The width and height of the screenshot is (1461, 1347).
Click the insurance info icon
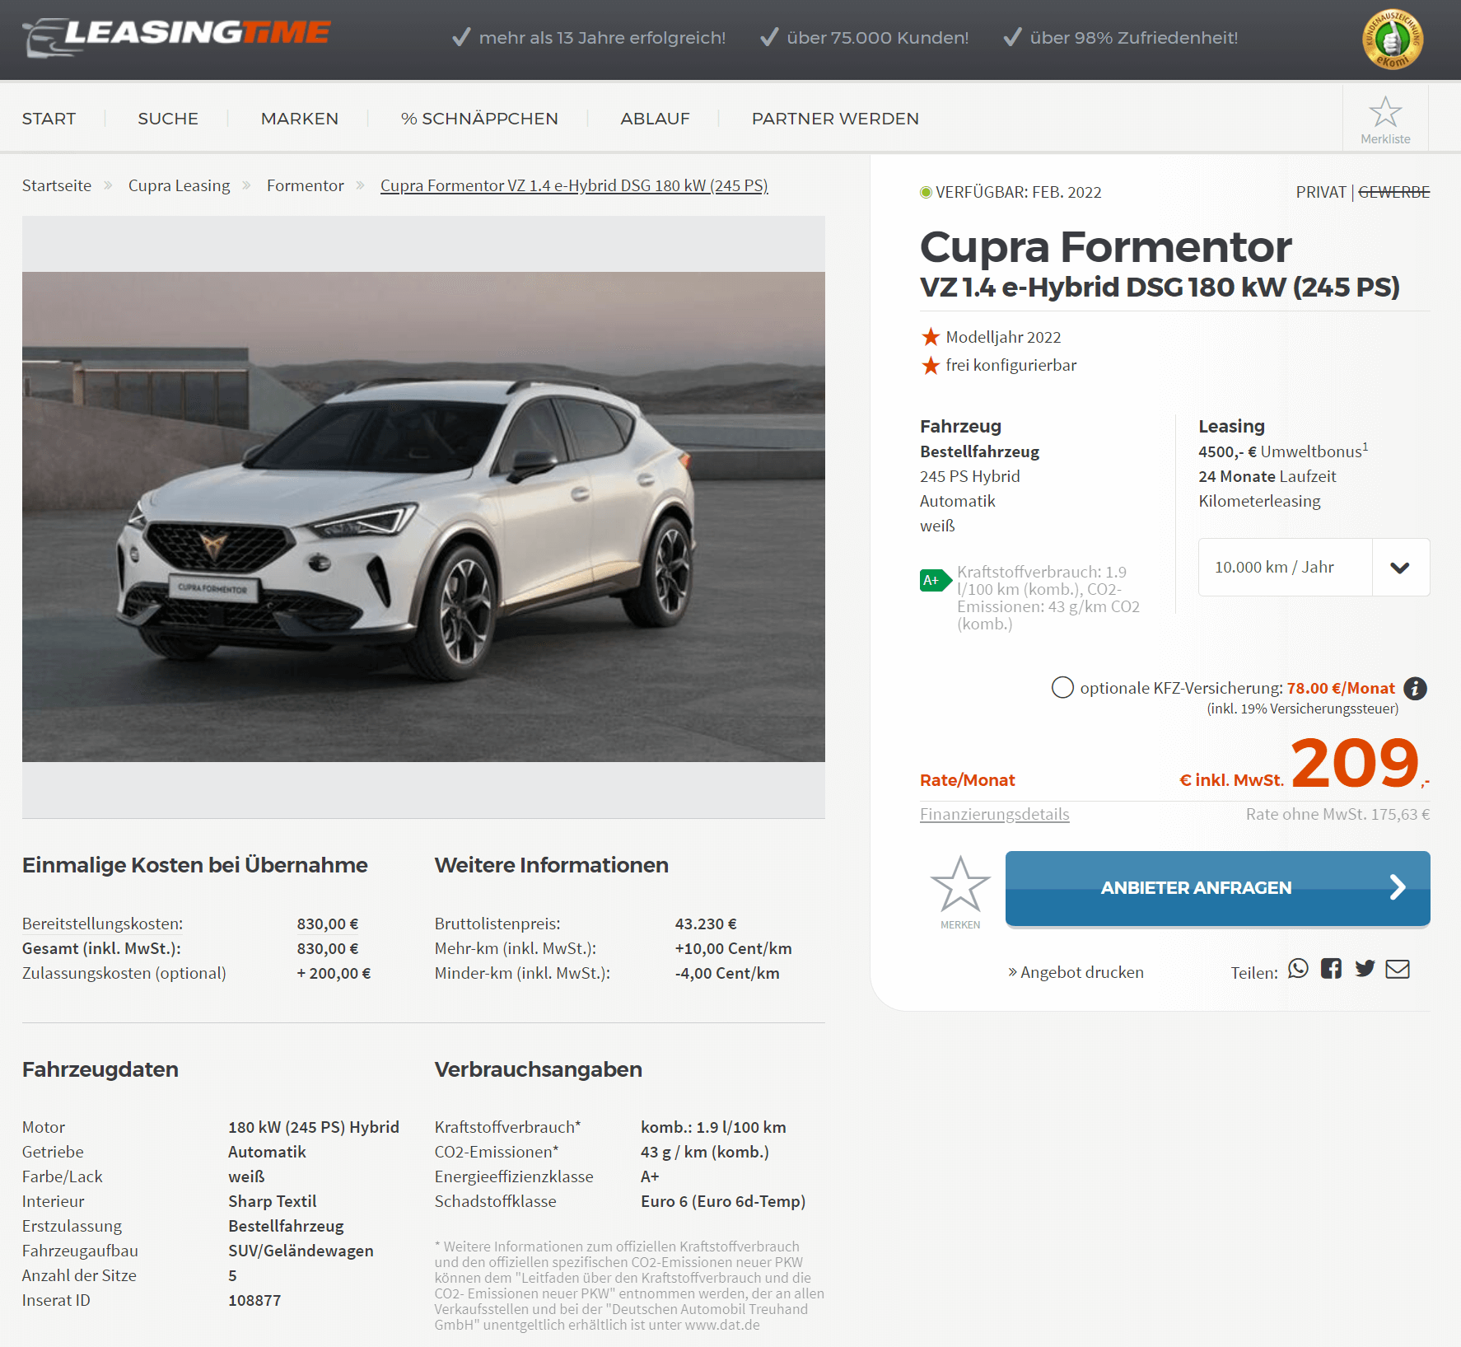(x=1415, y=688)
